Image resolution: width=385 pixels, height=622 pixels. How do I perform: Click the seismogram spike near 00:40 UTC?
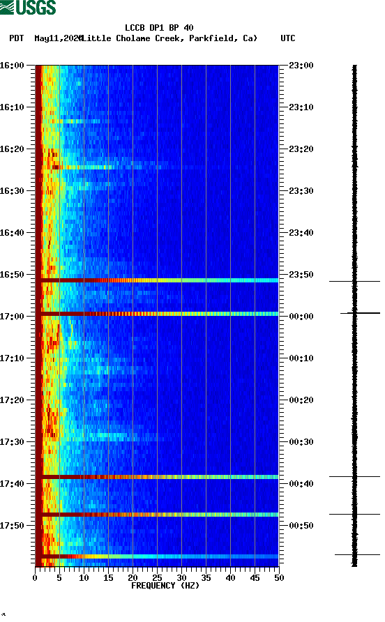(x=354, y=476)
